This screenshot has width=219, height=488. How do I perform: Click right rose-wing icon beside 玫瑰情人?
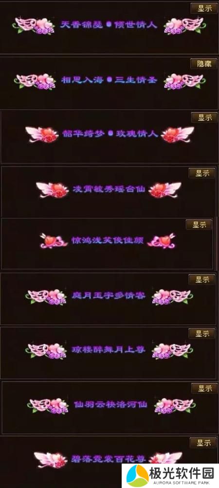pos(177,135)
